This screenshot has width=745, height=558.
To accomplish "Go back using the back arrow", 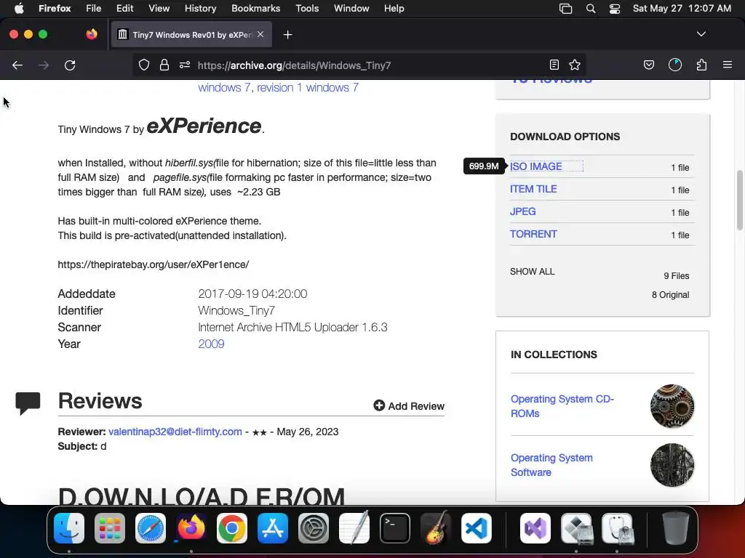I will (17, 65).
